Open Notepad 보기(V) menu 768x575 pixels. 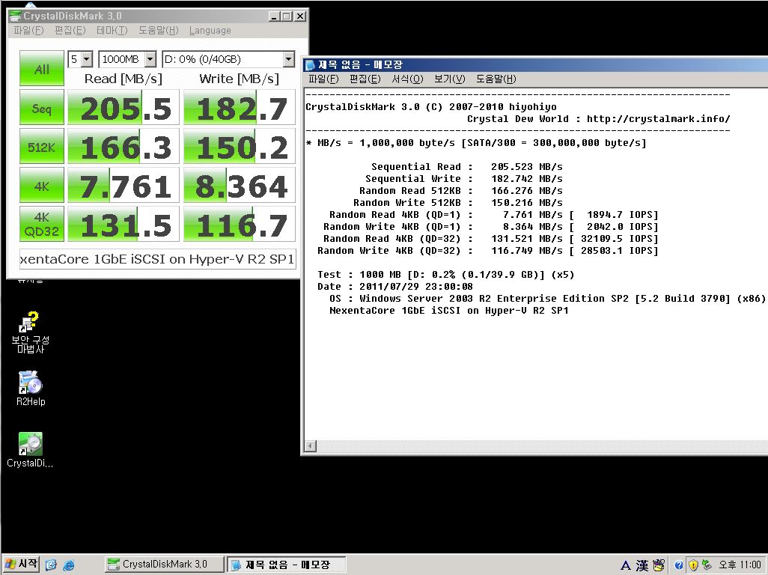450,79
